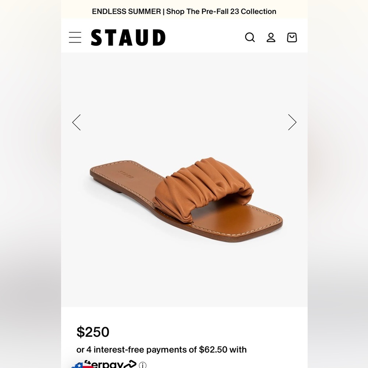The image size is (368, 368).
Task: Open the shopping bag icon
Action: pyautogui.click(x=292, y=37)
